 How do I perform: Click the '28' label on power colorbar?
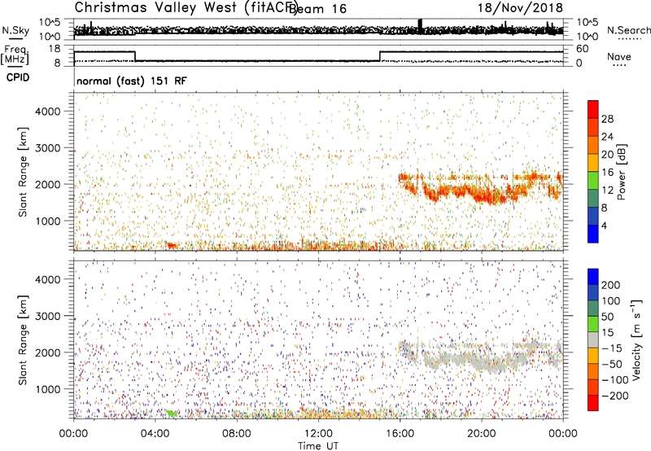[x=607, y=119]
